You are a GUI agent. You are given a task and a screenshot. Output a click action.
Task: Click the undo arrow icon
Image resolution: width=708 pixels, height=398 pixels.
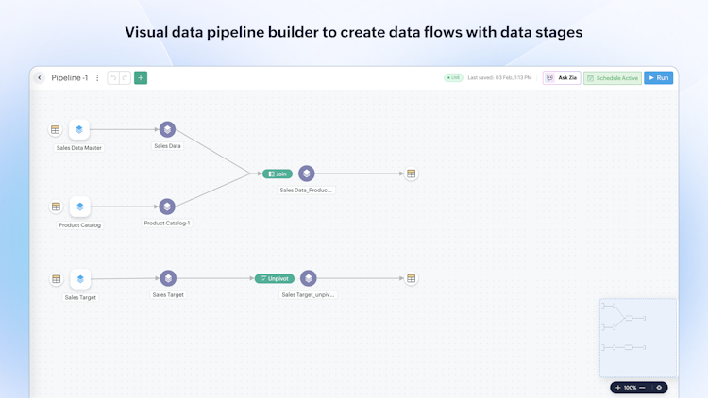113,78
